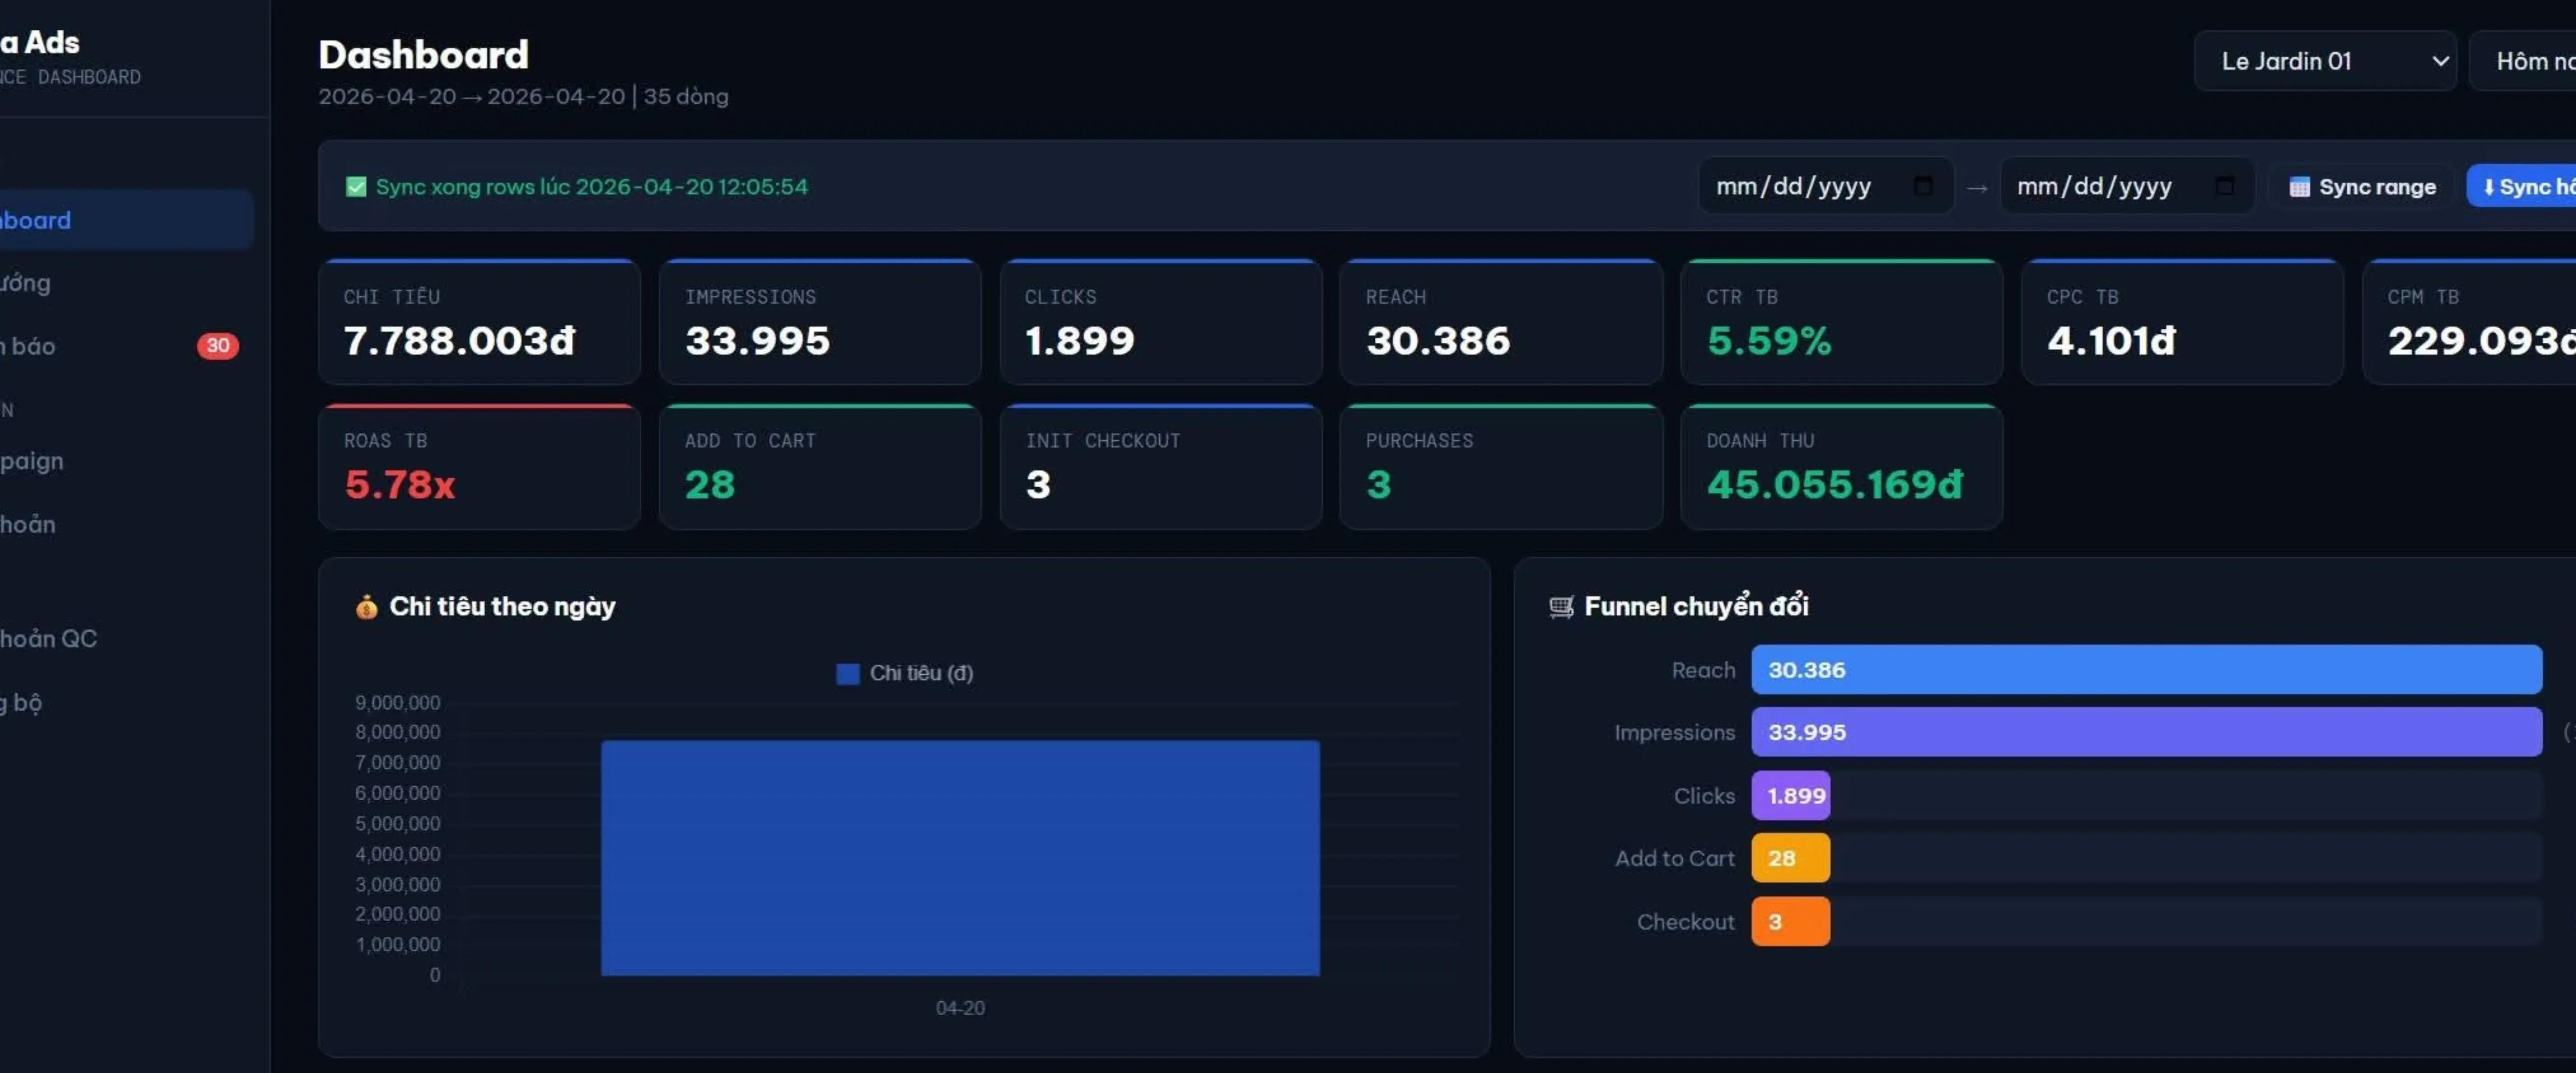Image resolution: width=2576 pixels, height=1073 pixels.
Task: Click the green check icon beside sync status
Action: [356, 187]
